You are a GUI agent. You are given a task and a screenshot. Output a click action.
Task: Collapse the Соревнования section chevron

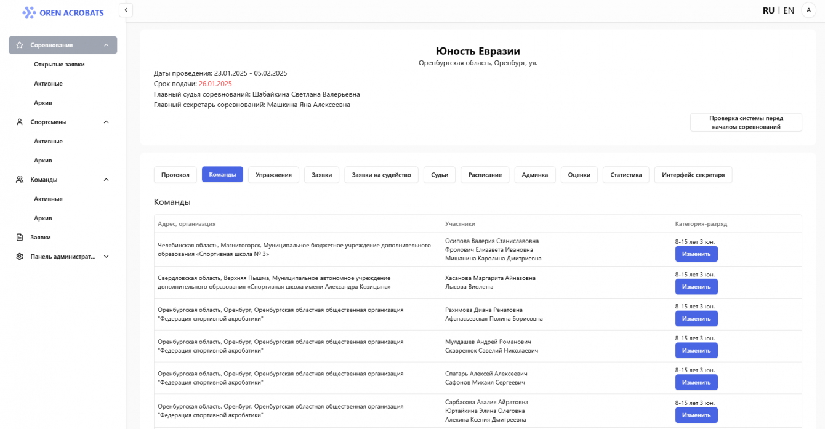pos(106,45)
